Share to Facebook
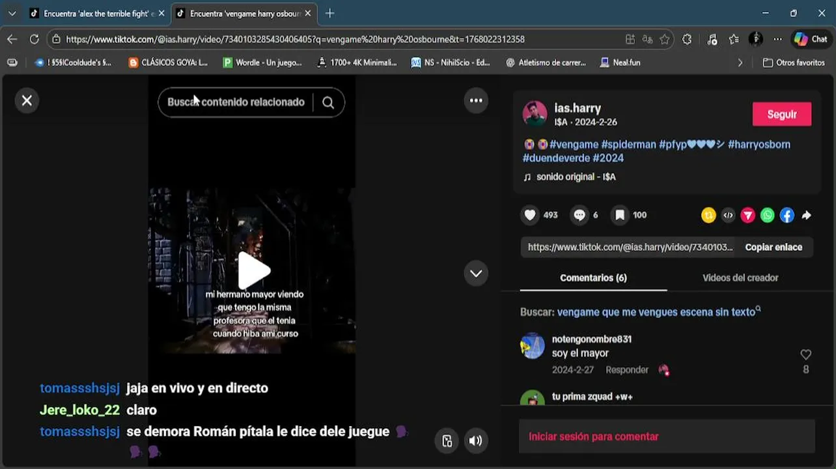This screenshot has height=469, width=836. coord(787,216)
